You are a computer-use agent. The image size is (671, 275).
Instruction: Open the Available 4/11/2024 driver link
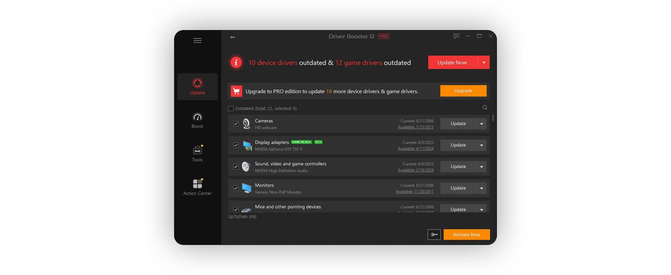(415, 149)
